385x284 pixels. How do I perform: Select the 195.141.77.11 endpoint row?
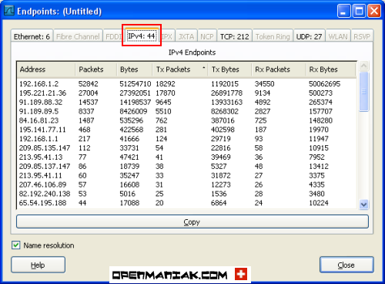186,130
